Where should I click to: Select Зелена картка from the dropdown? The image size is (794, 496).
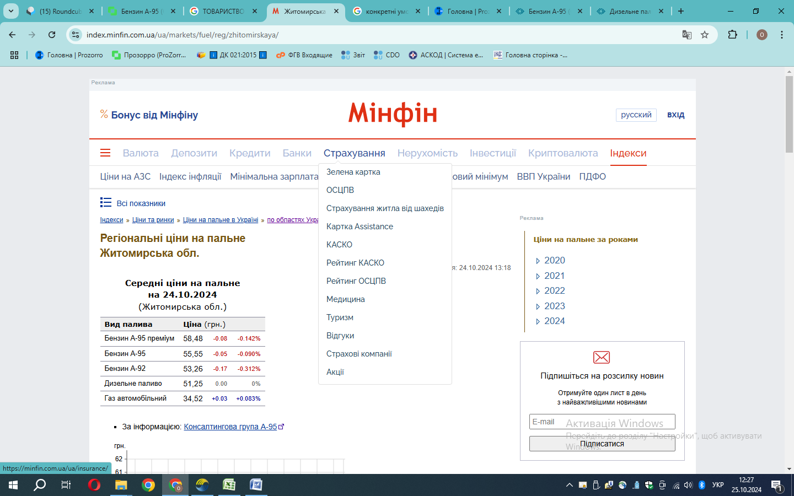click(x=353, y=172)
